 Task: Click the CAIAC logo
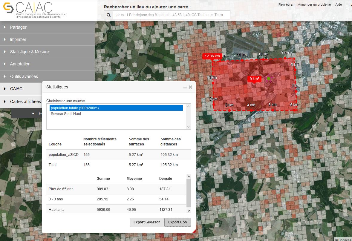[35, 10]
